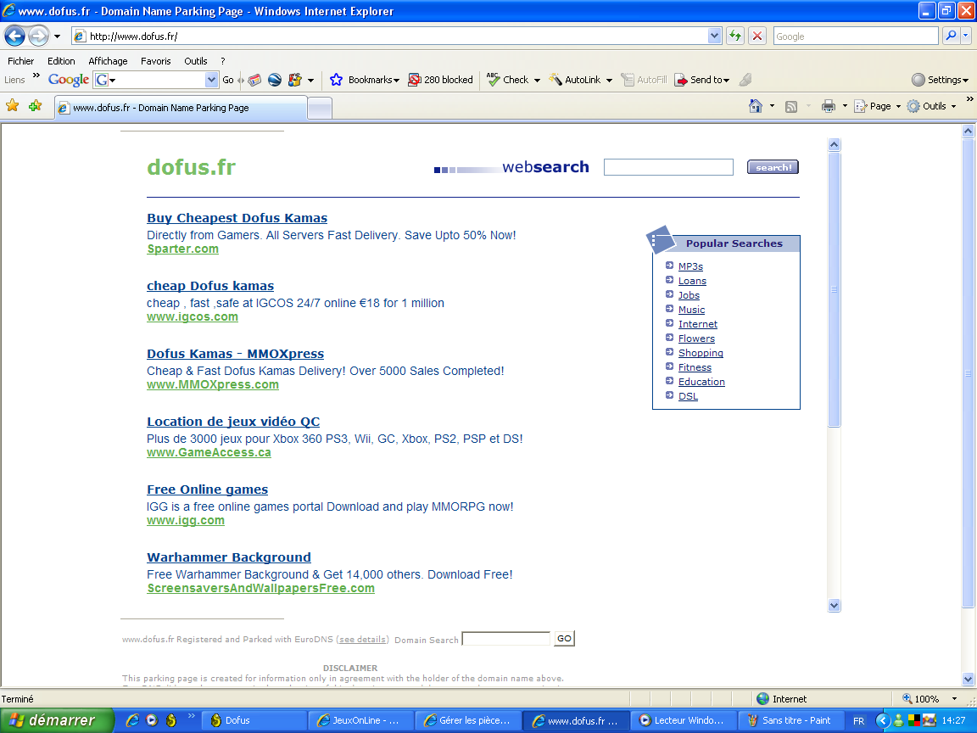Screen dimensions: 977x733
Task: Click the Google logo on the toolbar
Action: [69, 80]
